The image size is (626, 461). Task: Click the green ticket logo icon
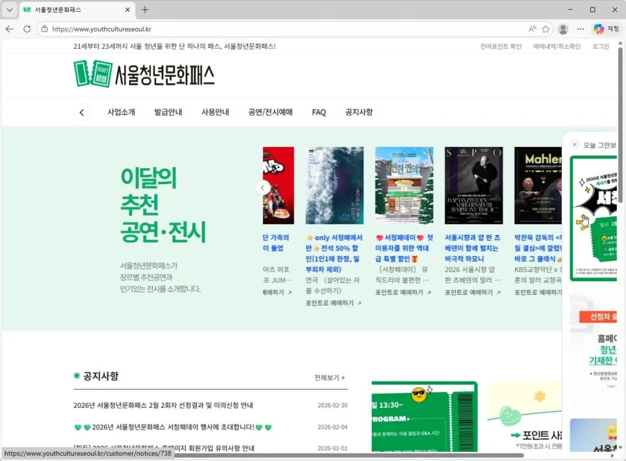point(92,73)
